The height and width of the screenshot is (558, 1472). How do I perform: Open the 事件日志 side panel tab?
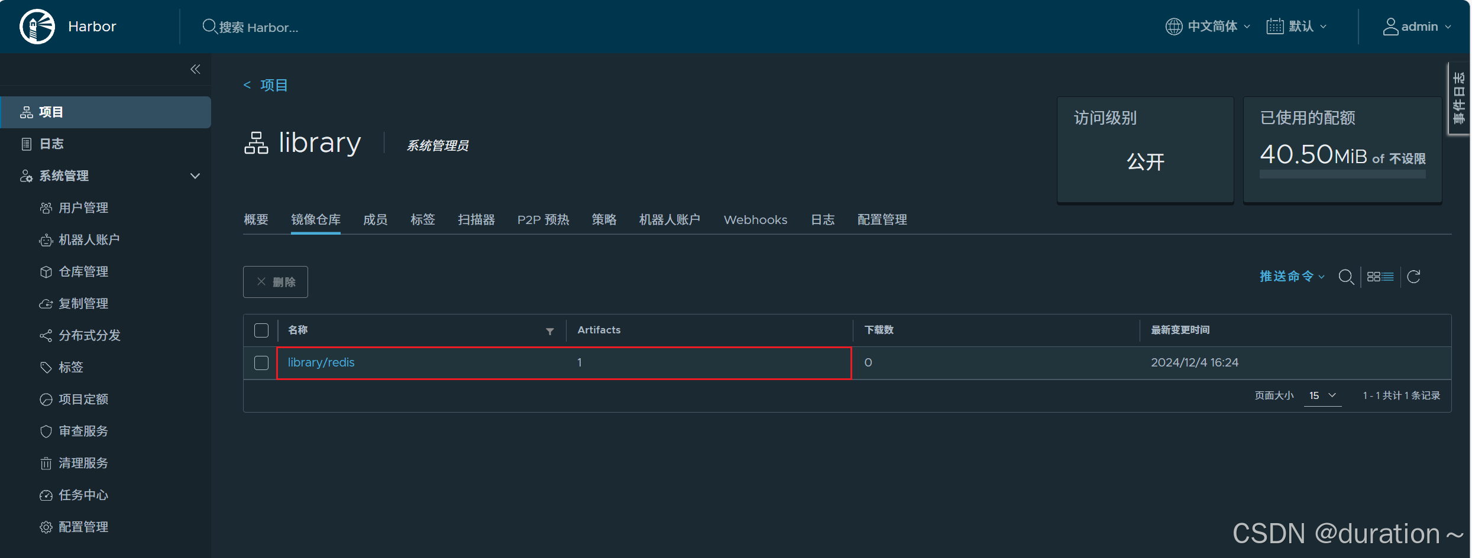(x=1459, y=98)
